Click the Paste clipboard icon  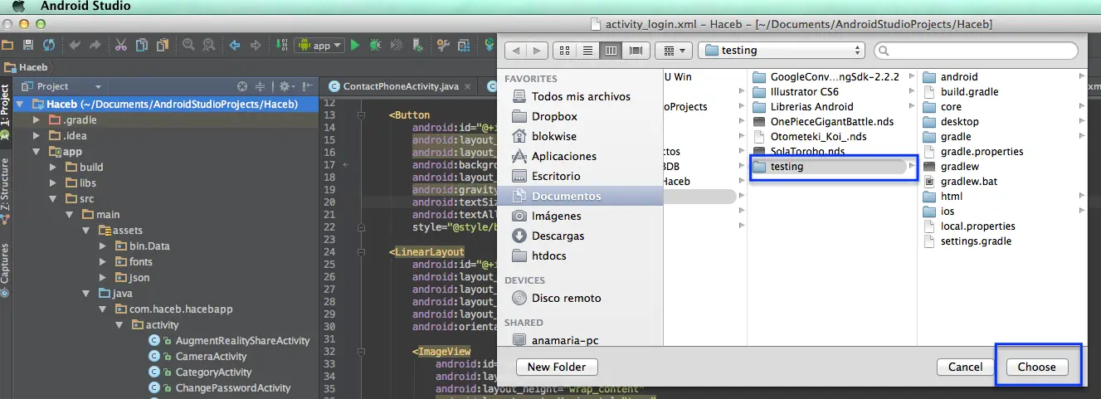point(163,45)
